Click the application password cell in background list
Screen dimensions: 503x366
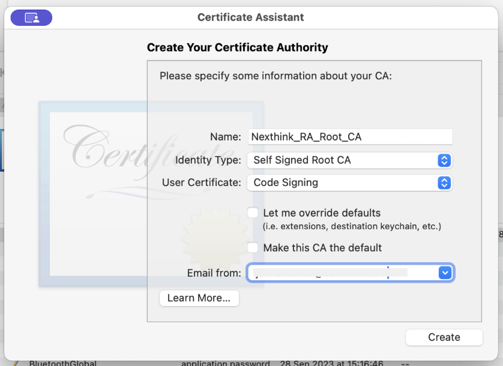coord(225,363)
